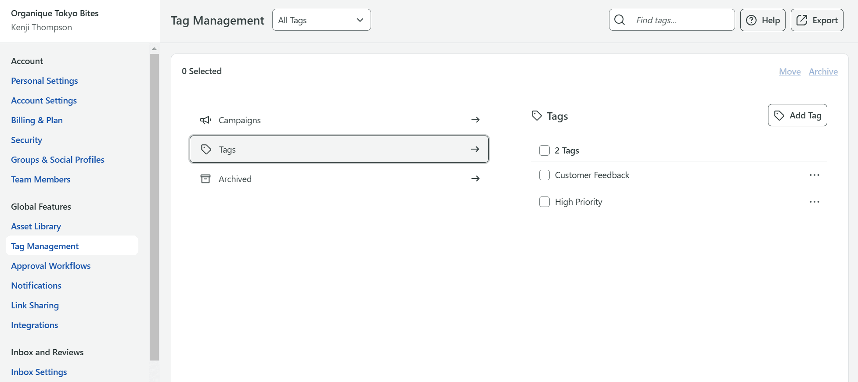Check the select-all 2 Tags checkbox

(x=544, y=150)
